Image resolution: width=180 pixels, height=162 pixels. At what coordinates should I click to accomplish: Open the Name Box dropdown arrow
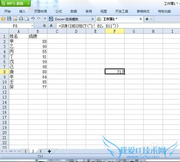(32, 26)
